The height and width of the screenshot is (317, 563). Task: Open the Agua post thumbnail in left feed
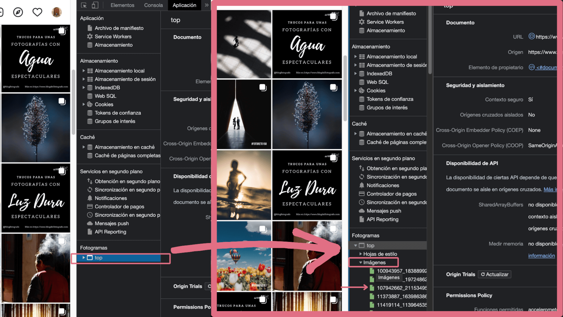click(x=36, y=59)
